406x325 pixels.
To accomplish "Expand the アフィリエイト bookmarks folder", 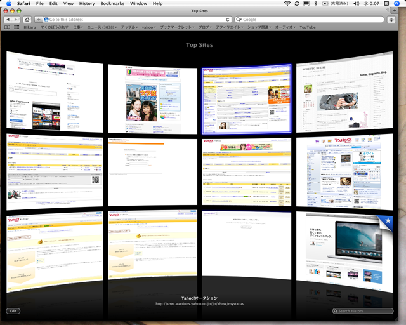I will pos(230,27).
